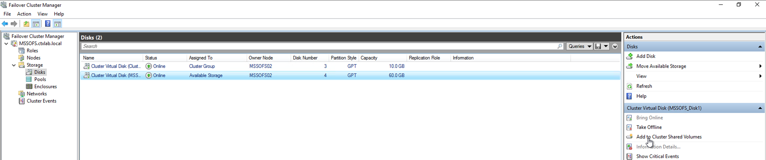Open Move Available Storage submenu
Screen dimensions: 766x160
click(661, 66)
